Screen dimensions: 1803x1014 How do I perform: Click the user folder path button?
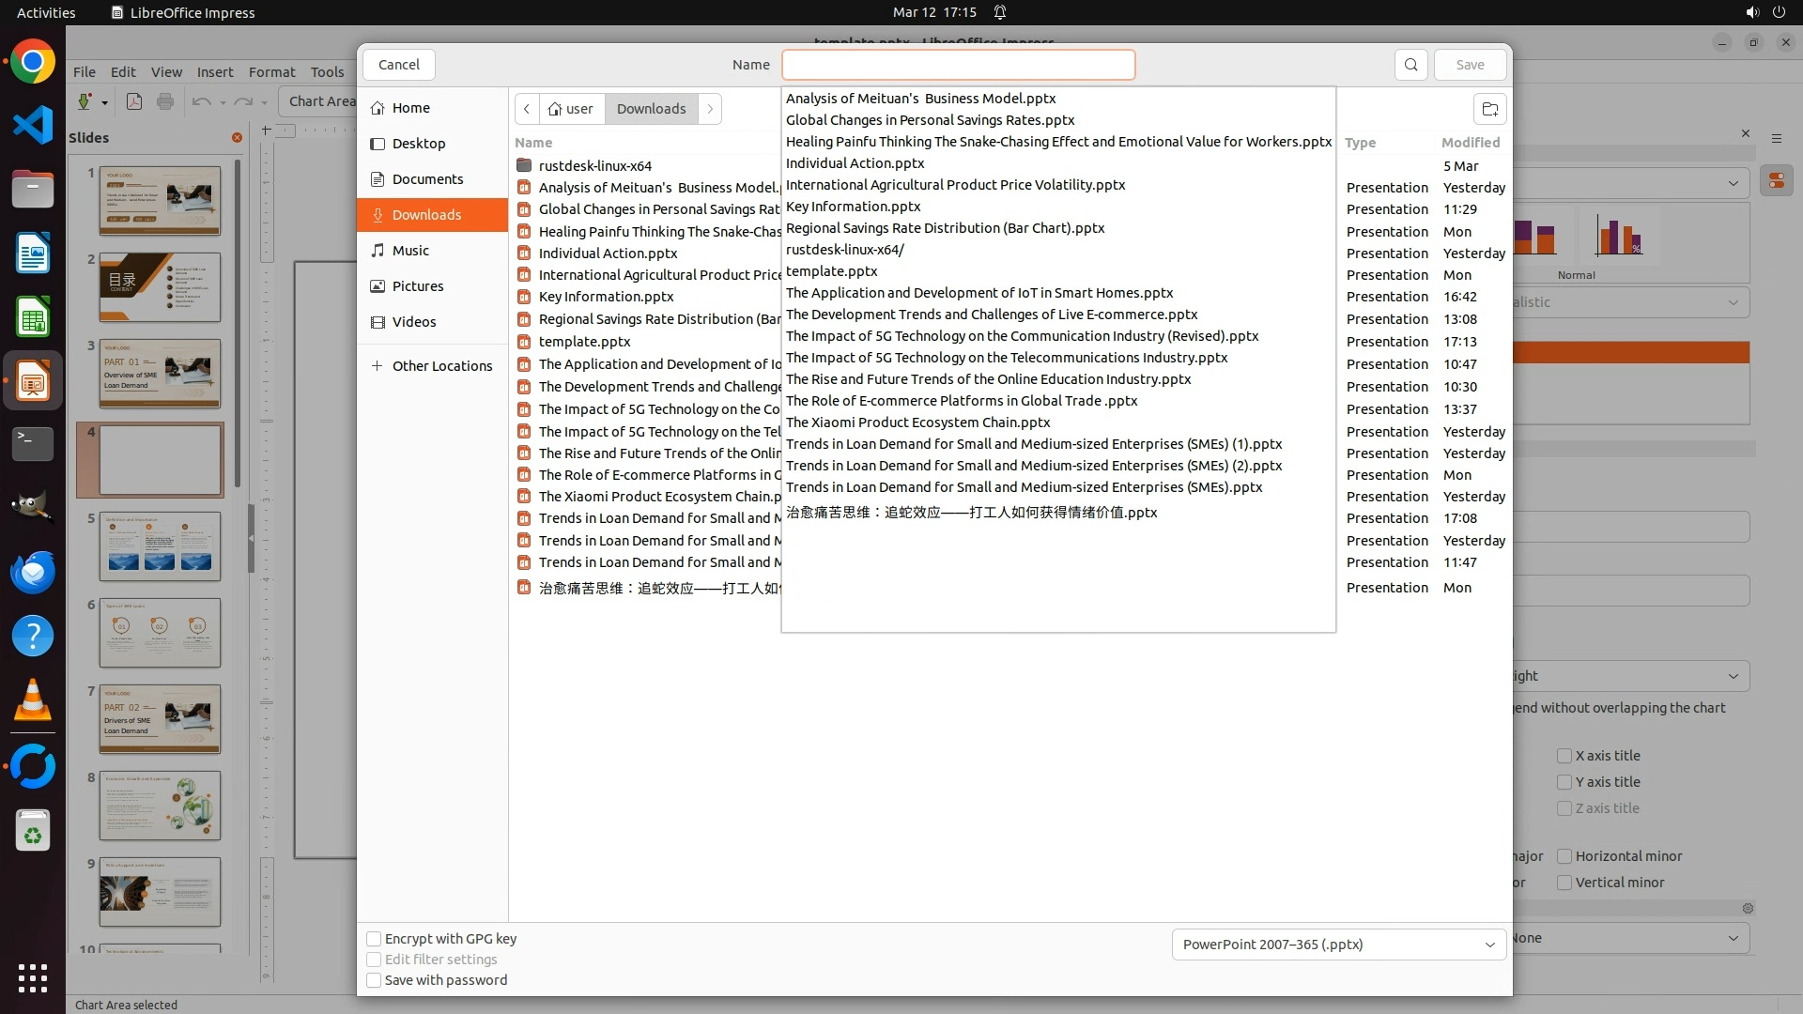pyautogui.click(x=571, y=109)
